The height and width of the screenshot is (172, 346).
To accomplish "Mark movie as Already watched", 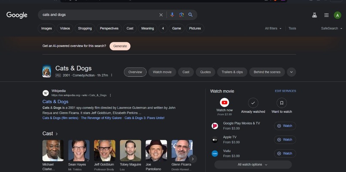I will [253, 103].
